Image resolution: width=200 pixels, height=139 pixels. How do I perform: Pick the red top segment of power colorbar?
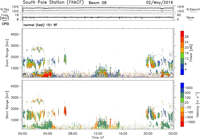pyautogui.click(x=182, y=34)
